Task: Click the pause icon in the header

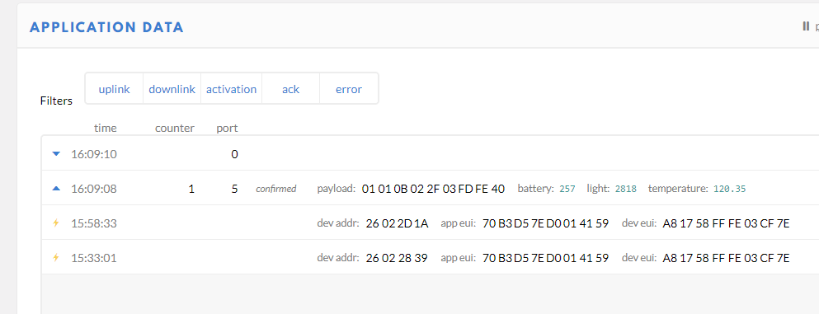Action: click(806, 26)
